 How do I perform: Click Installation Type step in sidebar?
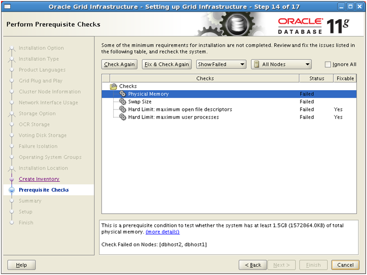tap(39, 59)
